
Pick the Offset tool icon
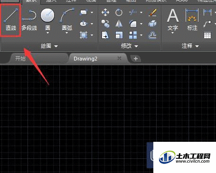(152, 35)
